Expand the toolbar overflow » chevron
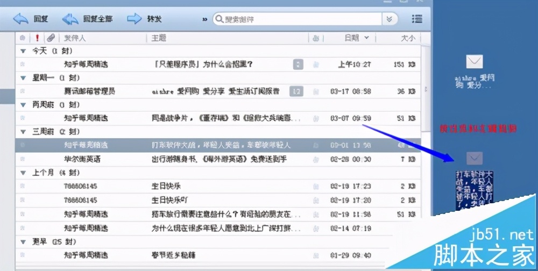The image size is (538, 271). tap(205, 19)
